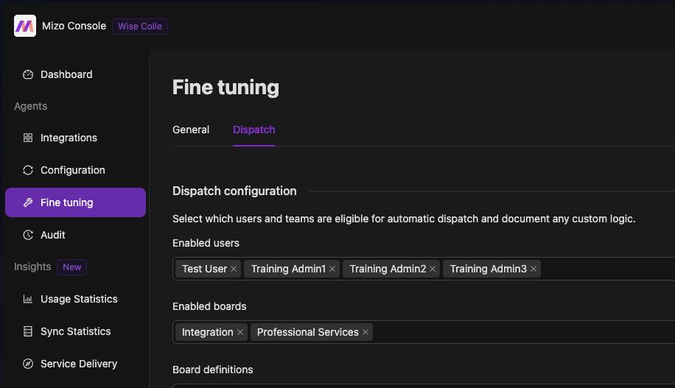Click the Usage Statistics chart icon

point(28,299)
